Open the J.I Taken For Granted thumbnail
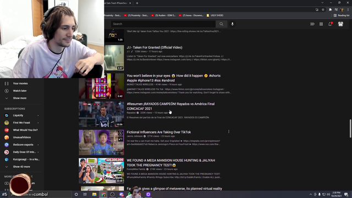The image size is (352, 198). tap(114, 58)
